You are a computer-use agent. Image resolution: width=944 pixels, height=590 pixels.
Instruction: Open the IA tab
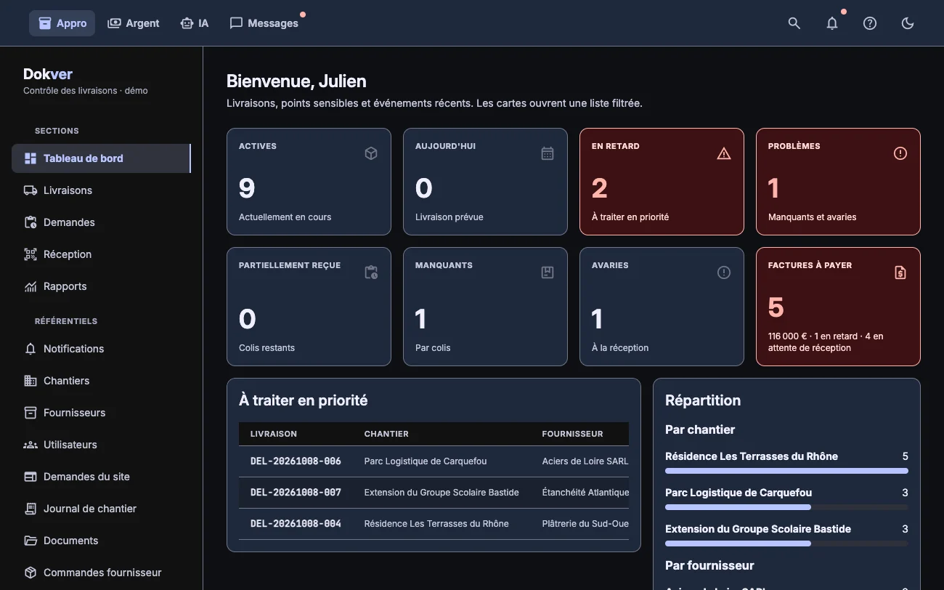coord(195,23)
